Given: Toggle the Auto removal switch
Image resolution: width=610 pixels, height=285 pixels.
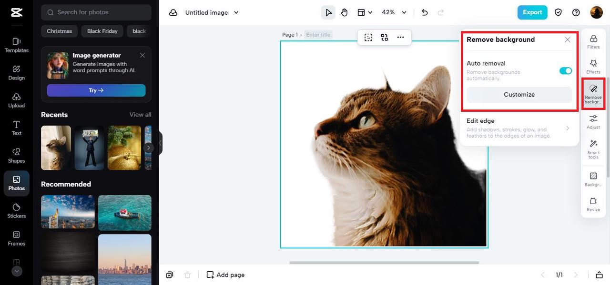Looking at the screenshot, I should [x=566, y=71].
